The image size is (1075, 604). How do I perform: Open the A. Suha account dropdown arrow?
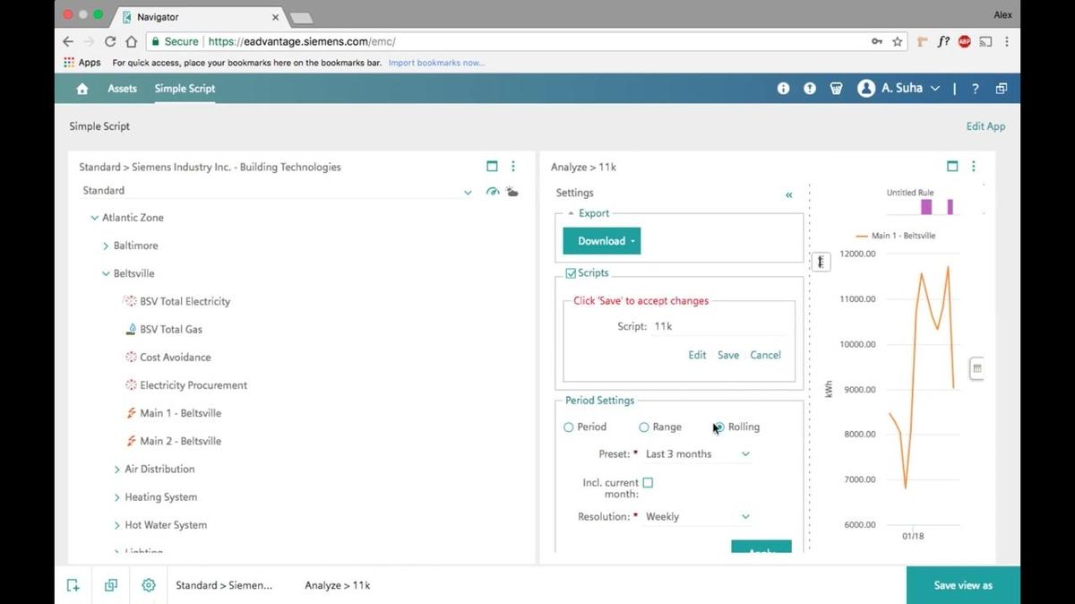tap(935, 89)
